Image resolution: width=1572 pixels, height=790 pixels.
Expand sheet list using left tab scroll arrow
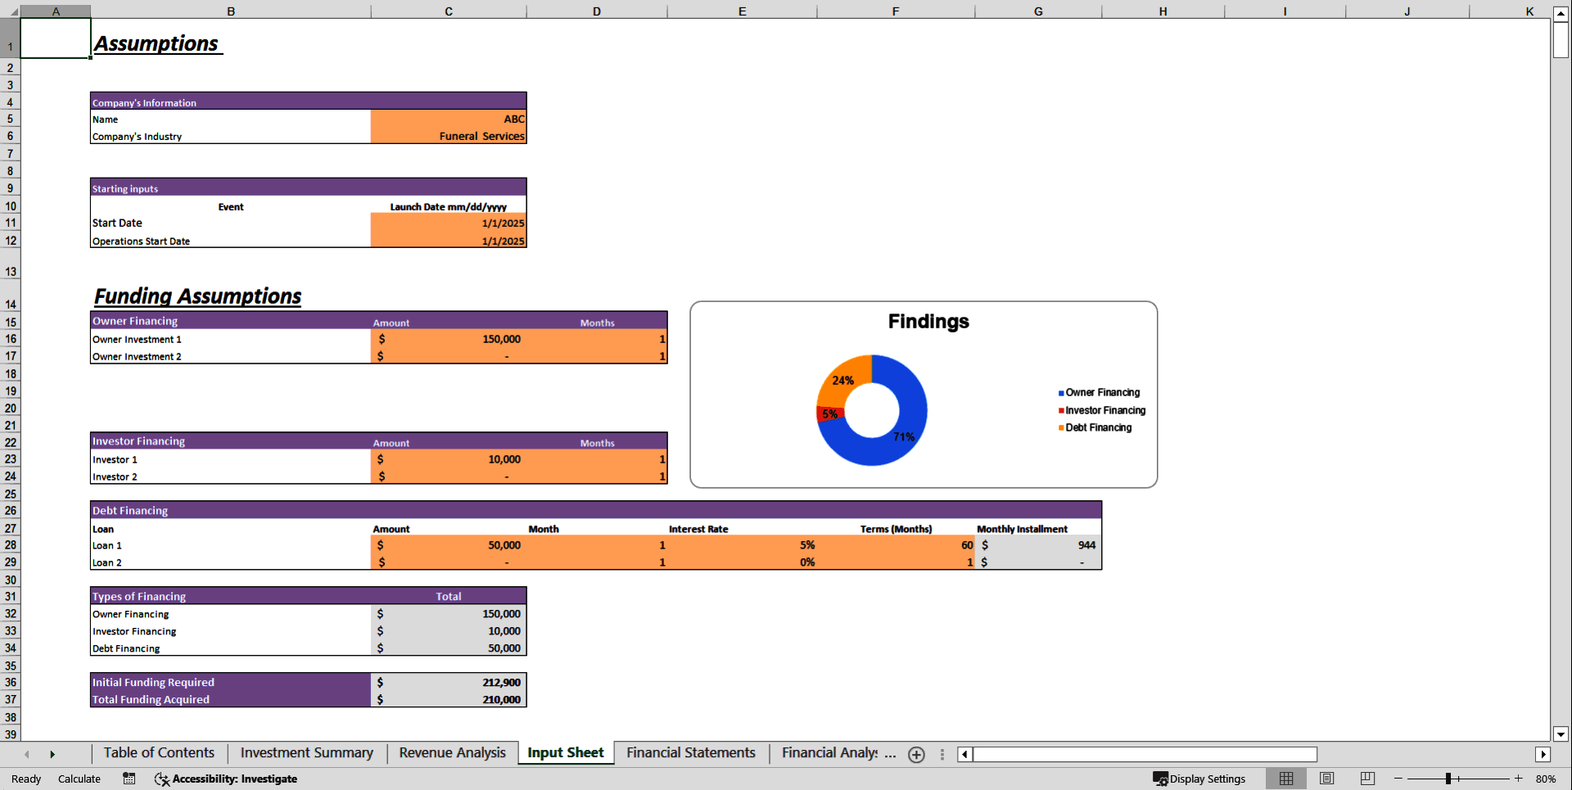[27, 754]
